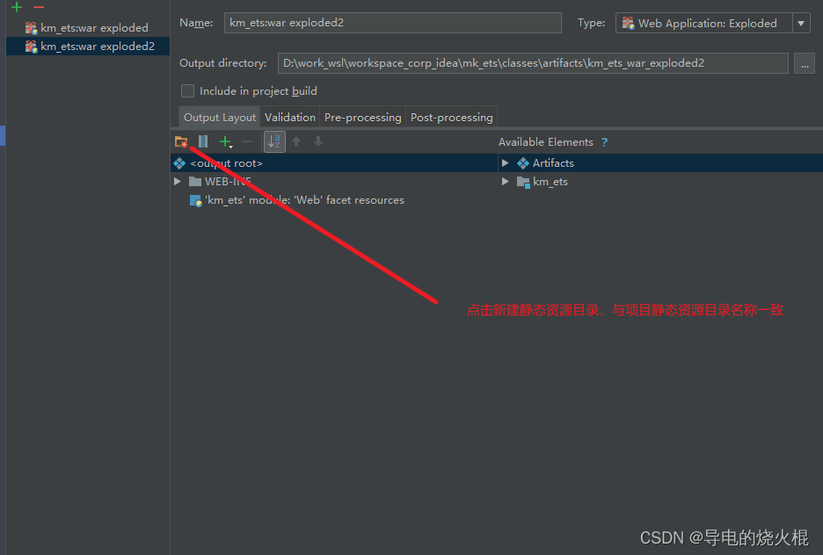823x555 pixels.
Task: Switch to Output Layout tab
Action: pos(220,118)
